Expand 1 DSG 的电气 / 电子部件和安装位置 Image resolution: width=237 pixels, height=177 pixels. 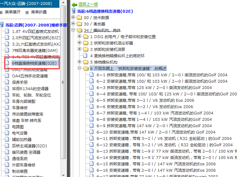[x=79, y=36]
